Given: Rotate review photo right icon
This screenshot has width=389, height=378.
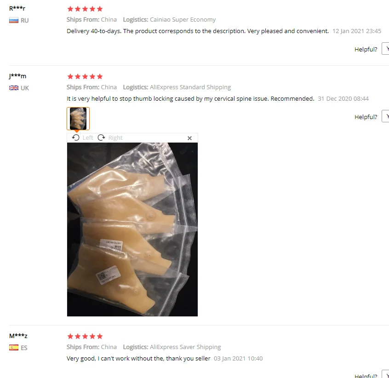Looking at the screenshot, I should 101,137.
